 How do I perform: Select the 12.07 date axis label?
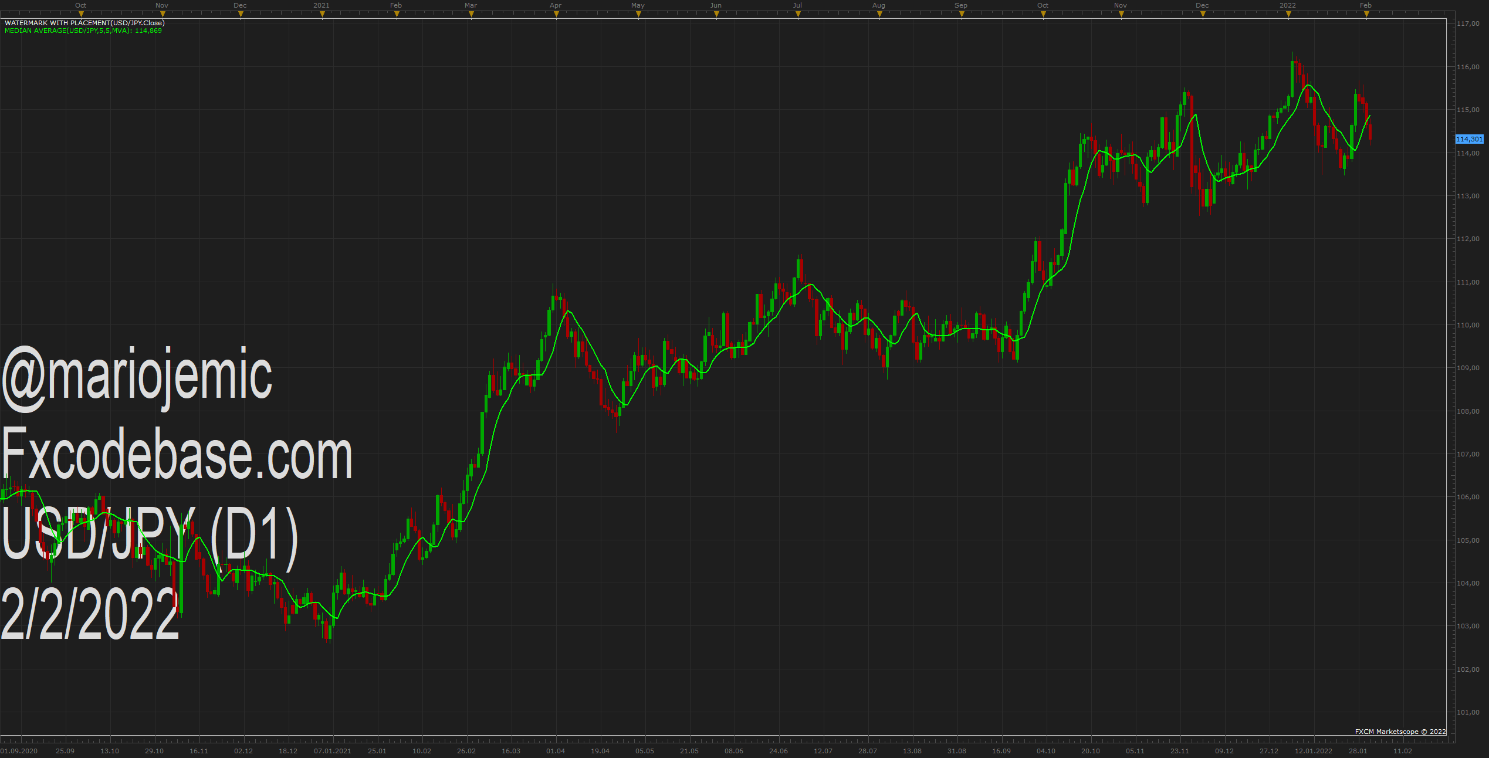click(823, 751)
